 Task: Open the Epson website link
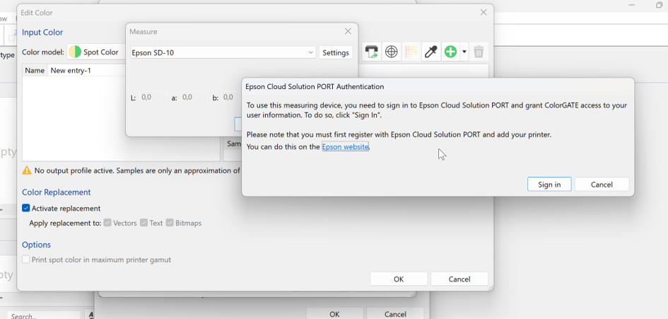tap(345, 146)
